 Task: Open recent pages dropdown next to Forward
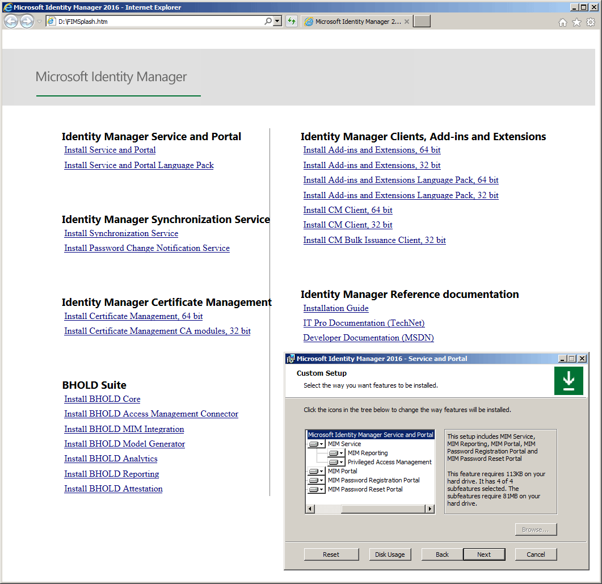39,22
